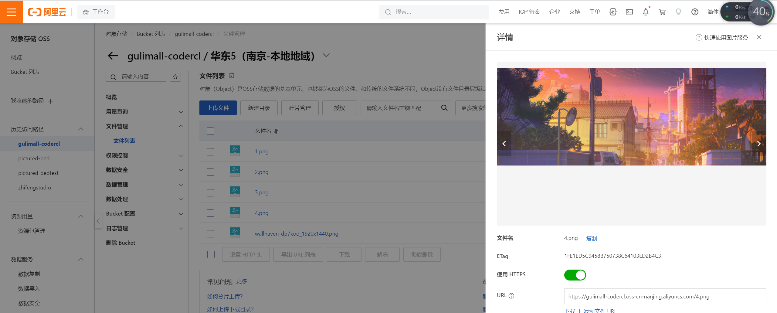The image size is (777, 313).
Task: Click the star favorite icon
Action: point(175,77)
